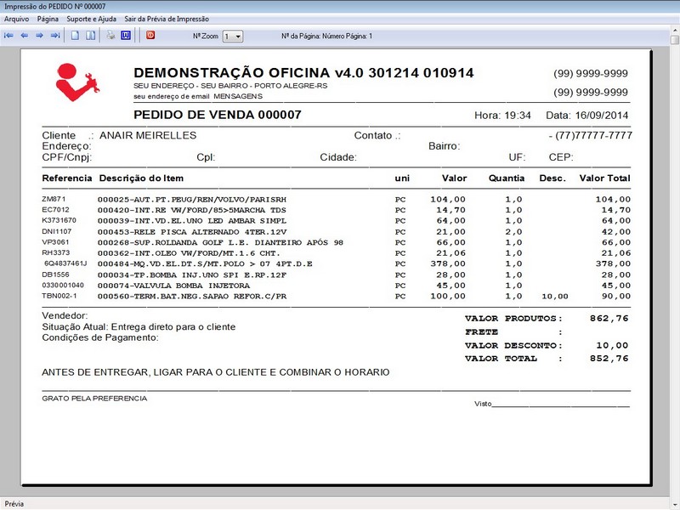Click the last page navigation icon
Screen dimensions: 680x510
pyautogui.click(x=56, y=34)
